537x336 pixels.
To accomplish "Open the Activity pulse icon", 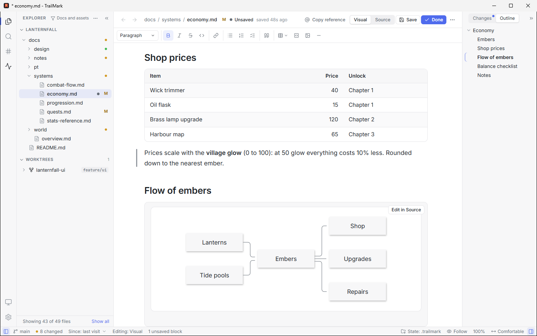I will [x=8, y=66].
